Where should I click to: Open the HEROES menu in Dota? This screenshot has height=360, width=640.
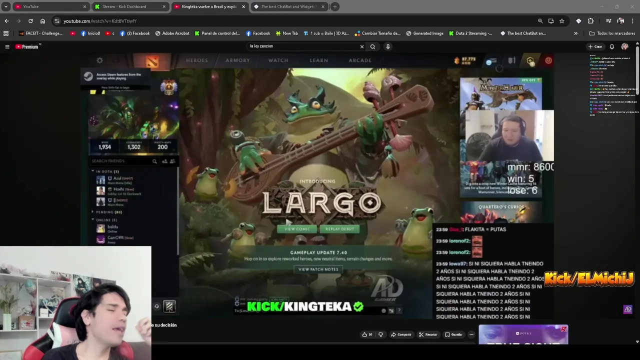click(x=197, y=60)
